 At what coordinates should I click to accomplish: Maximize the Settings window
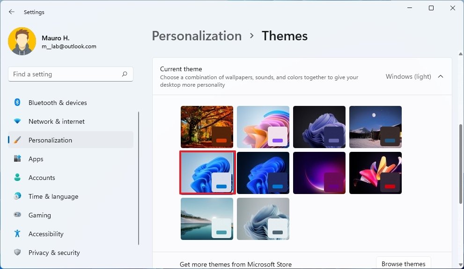point(431,8)
